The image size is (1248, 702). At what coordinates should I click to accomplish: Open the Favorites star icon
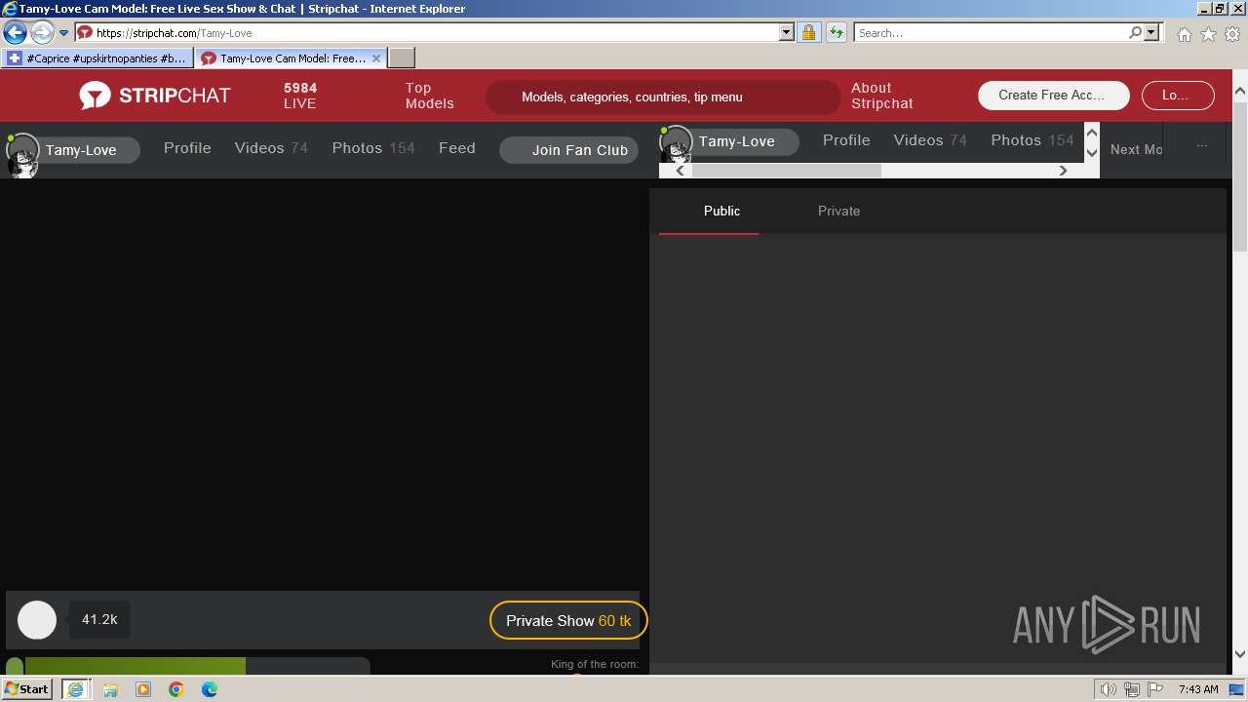click(x=1208, y=34)
